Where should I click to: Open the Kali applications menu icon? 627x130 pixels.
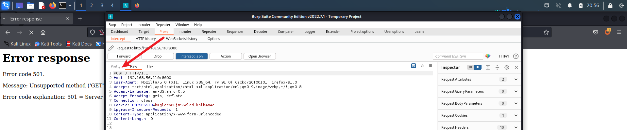click(6, 6)
